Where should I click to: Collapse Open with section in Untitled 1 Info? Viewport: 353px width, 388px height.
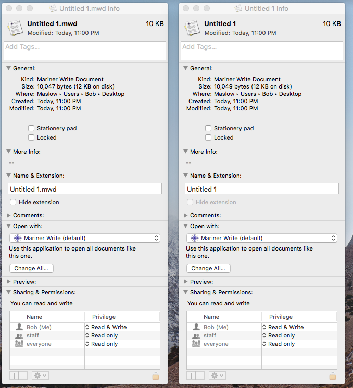click(x=185, y=226)
